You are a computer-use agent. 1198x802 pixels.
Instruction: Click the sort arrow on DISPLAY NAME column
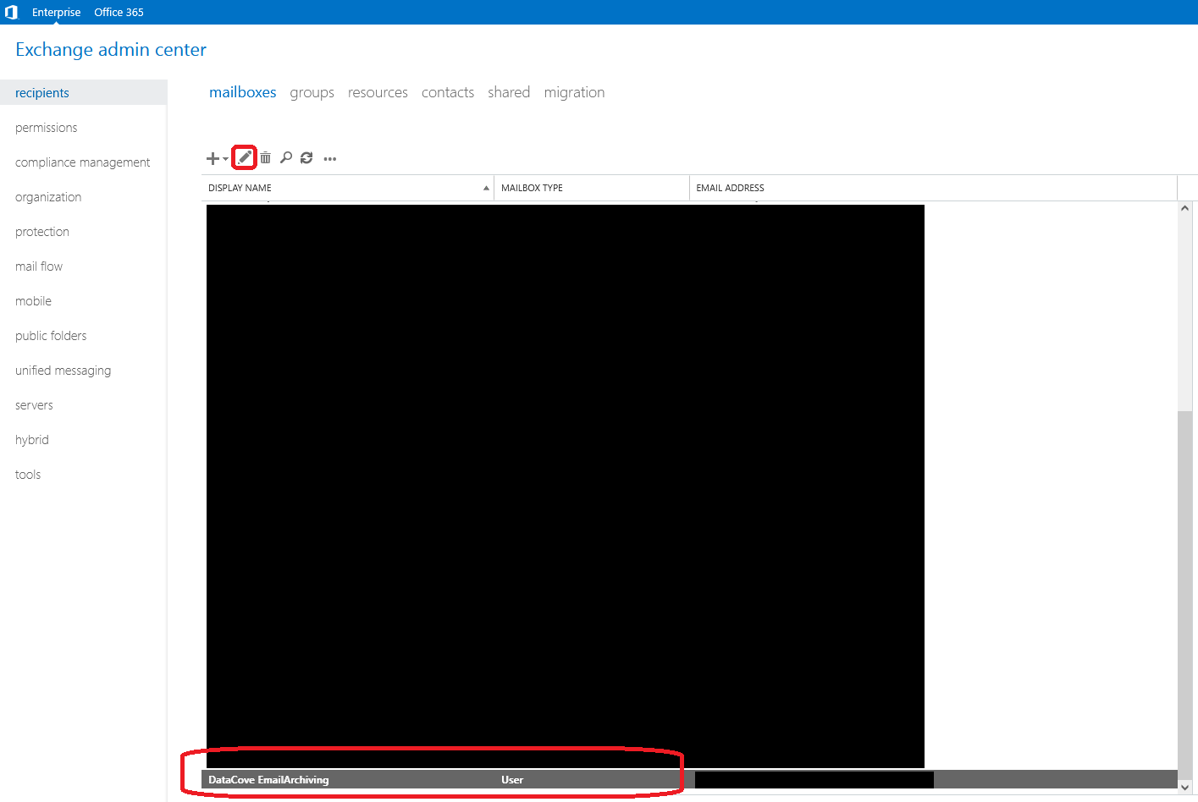click(485, 187)
